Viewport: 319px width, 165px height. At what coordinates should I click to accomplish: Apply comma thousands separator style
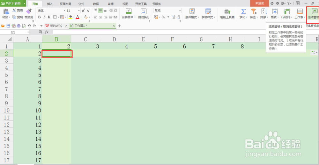(168, 17)
